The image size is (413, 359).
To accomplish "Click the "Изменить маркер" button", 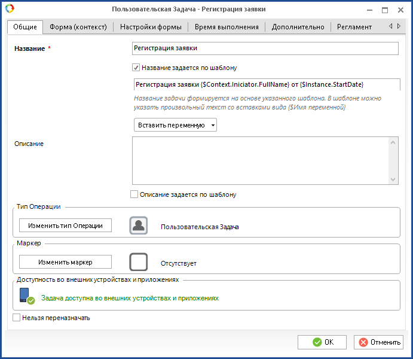I will point(65,262).
